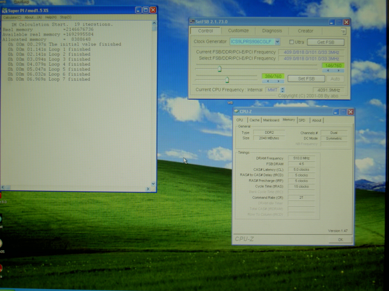389x291 pixels.
Task: Click the FSB:DRAM ratio value "4:5"
Action: [x=301, y=164]
